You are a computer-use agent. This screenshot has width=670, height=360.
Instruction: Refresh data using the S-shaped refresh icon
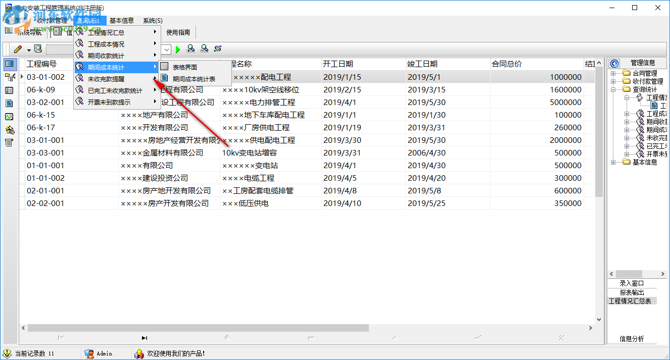pyautogui.click(x=217, y=49)
